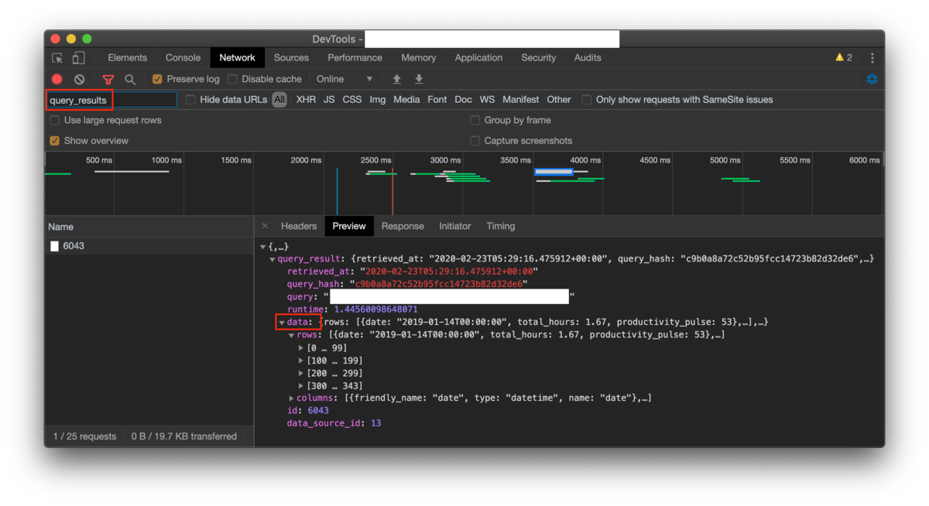929x506 pixels.
Task: Select the 6043 request row
Action: (x=149, y=246)
